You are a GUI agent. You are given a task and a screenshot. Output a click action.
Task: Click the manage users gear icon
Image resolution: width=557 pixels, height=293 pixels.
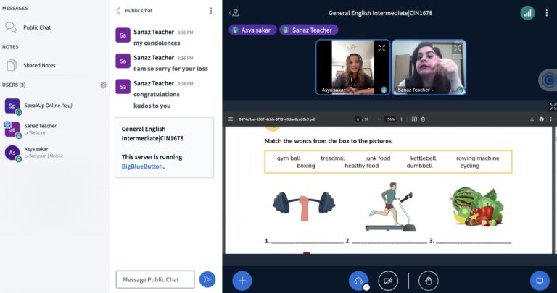[x=104, y=85]
